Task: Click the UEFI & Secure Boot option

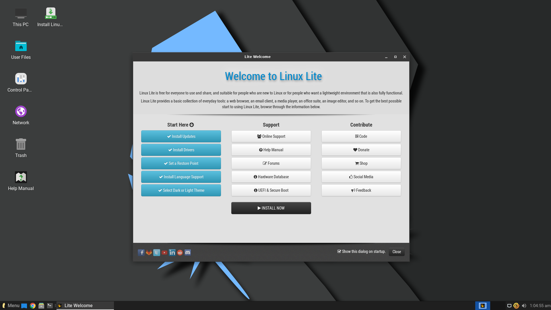Action: (271, 190)
